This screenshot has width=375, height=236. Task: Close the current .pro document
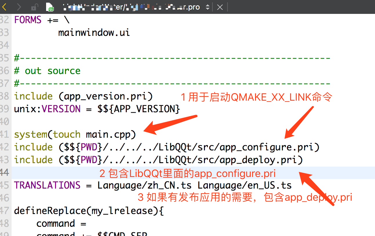coord(220,7)
